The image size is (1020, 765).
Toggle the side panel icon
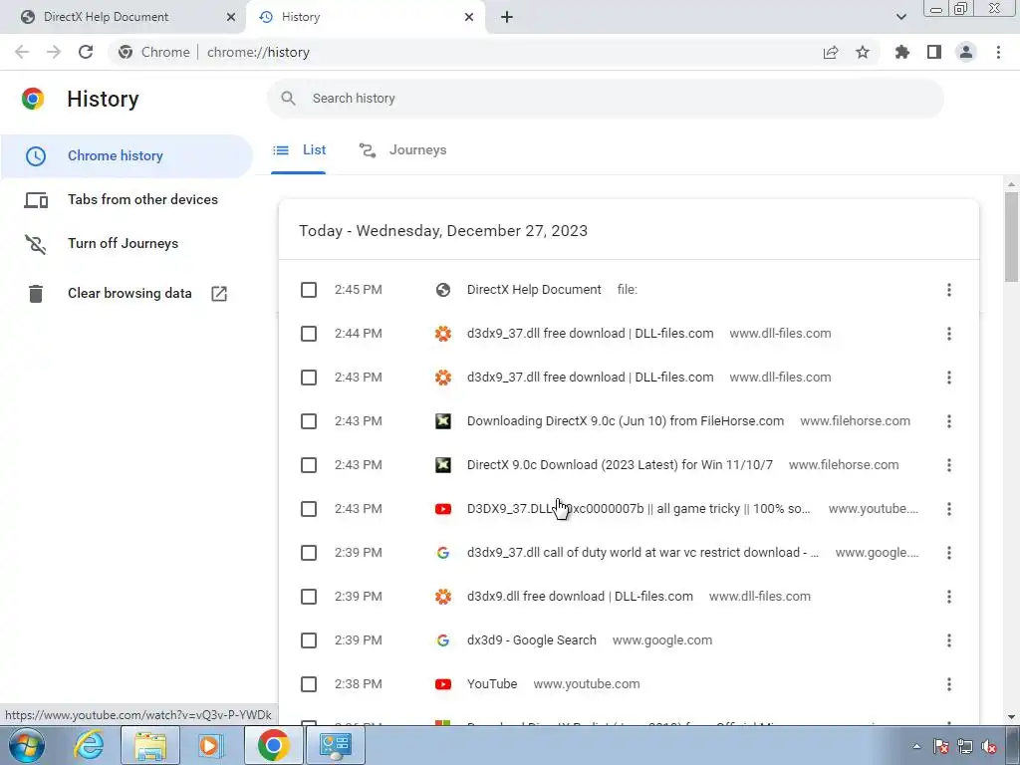tap(934, 52)
